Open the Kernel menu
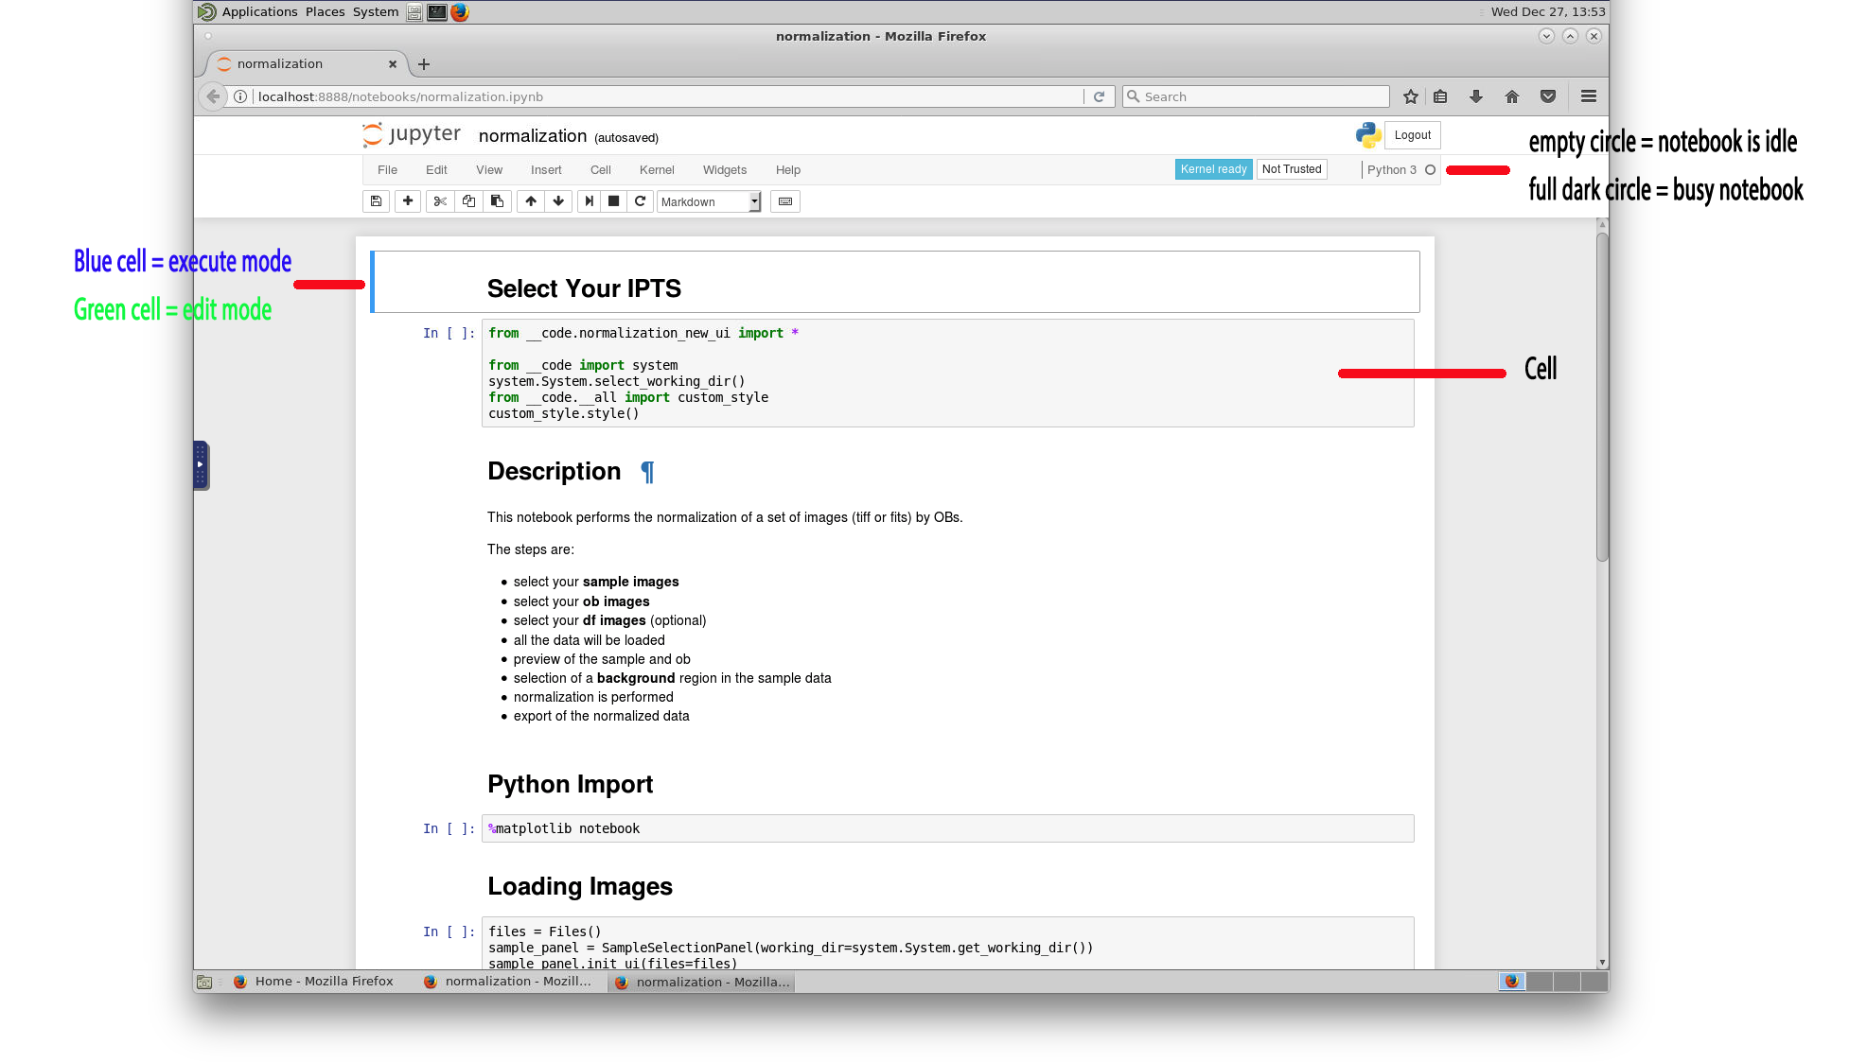This screenshot has width=1867, height=1062. point(657,170)
